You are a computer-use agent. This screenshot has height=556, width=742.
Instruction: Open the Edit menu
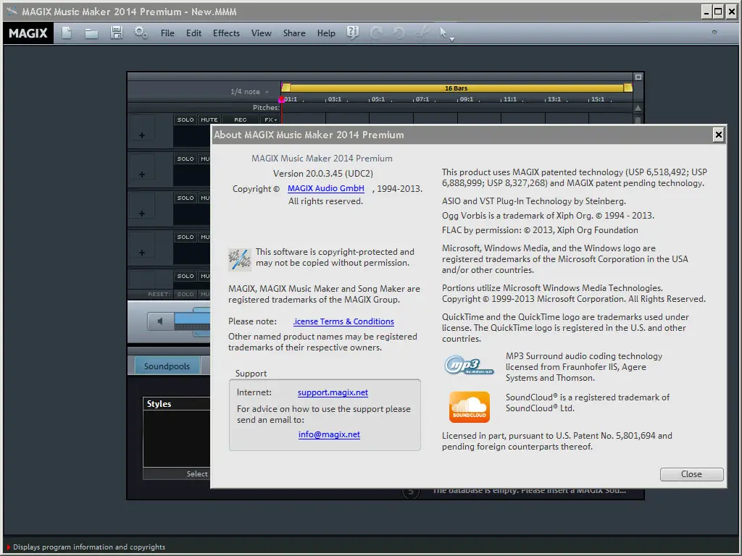pyautogui.click(x=193, y=33)
